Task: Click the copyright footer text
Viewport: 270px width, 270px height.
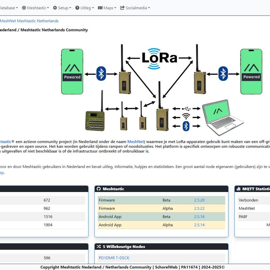Action: (x=133, y=267)
